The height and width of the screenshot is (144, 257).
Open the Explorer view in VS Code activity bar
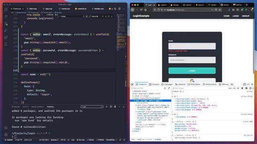pyautogui.click(x=6, y=10)
